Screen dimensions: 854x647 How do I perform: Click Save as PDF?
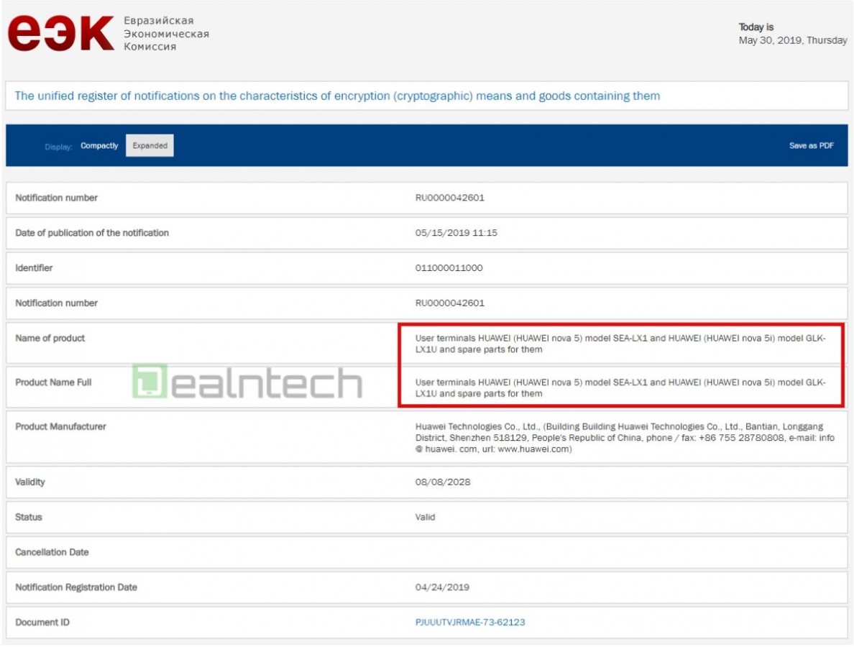click(811, 146)
